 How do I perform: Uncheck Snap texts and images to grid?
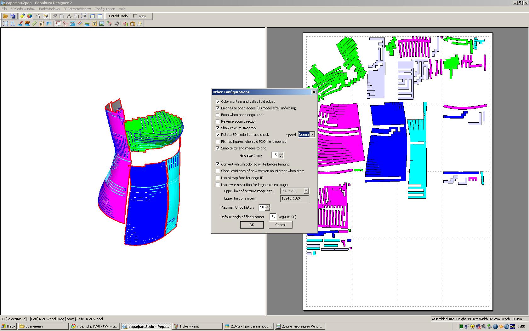(218, 148)
